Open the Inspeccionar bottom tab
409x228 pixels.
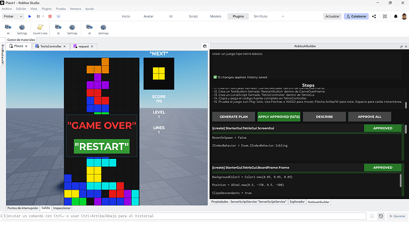[62, 209]
